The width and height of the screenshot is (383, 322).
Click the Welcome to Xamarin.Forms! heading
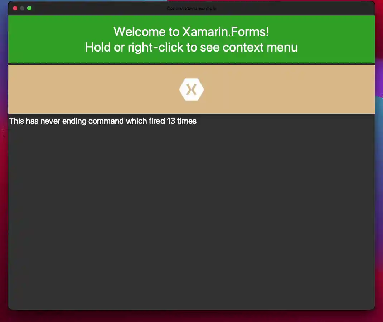(191, 32)
